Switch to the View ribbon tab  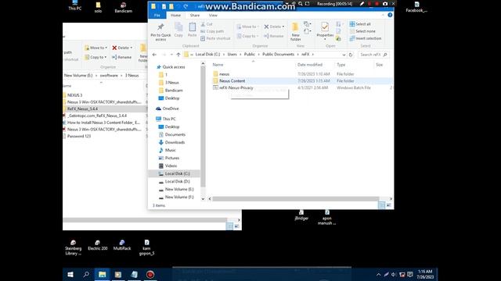click(x=213, y=15)
